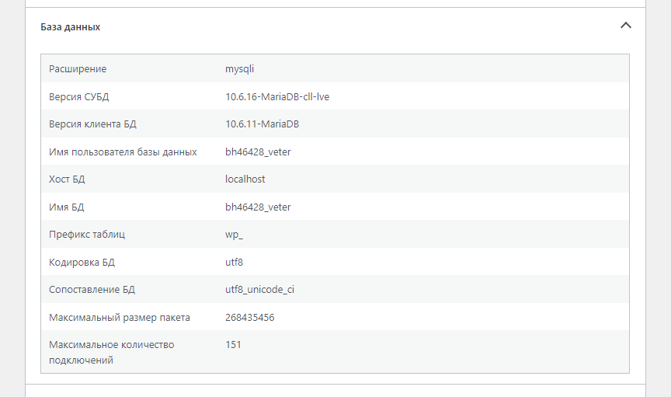This screenshot has width=671, height=397.
Task: Click Имя пользователя базы данных label
Action: coord(123,152)
